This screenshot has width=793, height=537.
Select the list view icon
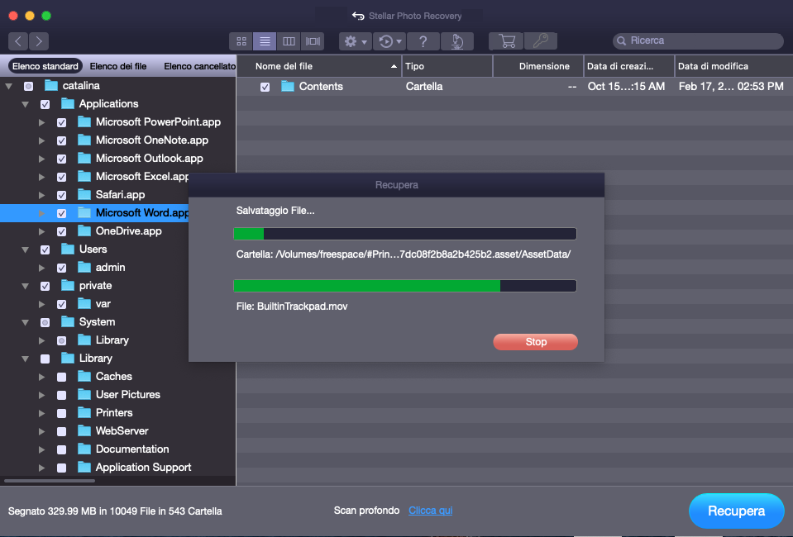pyautogui.click(x=265, y=40)
